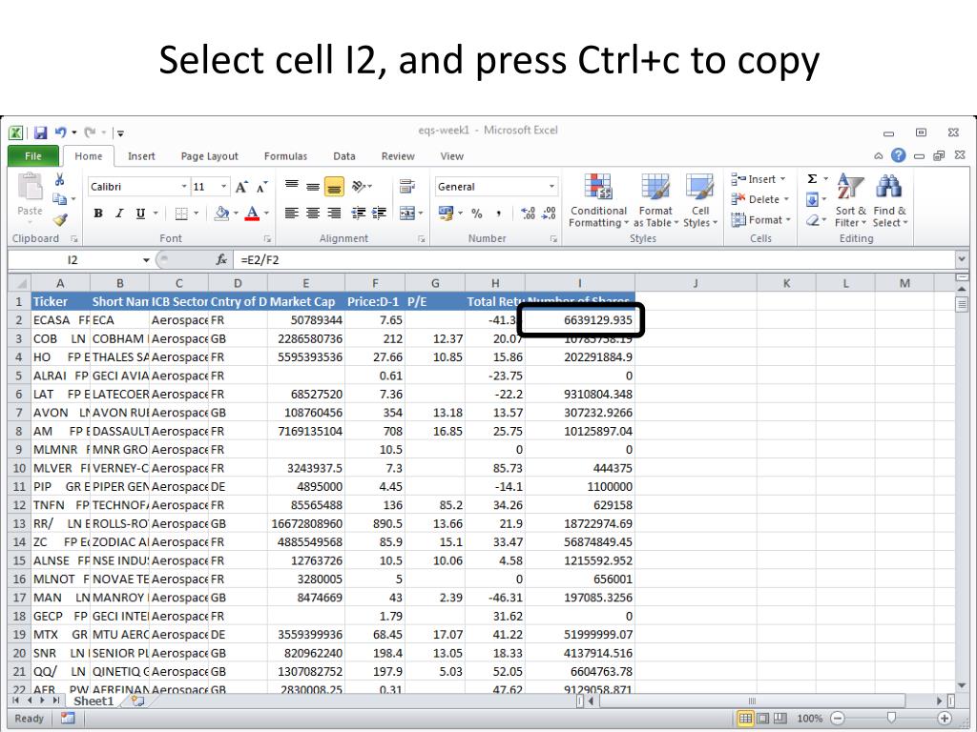This screenshot has width=977, height=732.
Task: Switch to Page Break Preview in status bar
Action: click(x=780, y=719)
